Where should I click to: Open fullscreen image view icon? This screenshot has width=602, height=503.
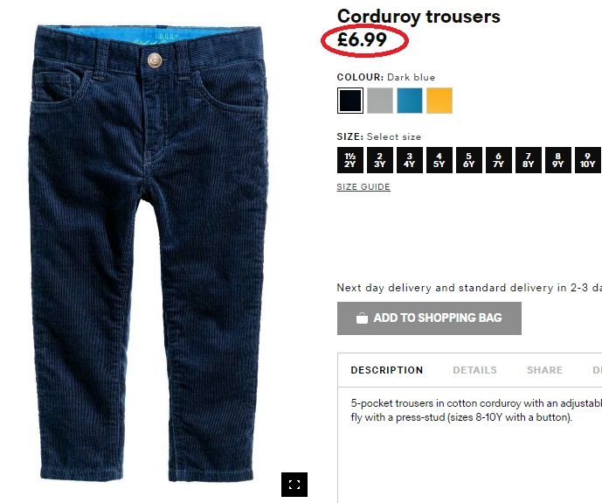(294, 484)
